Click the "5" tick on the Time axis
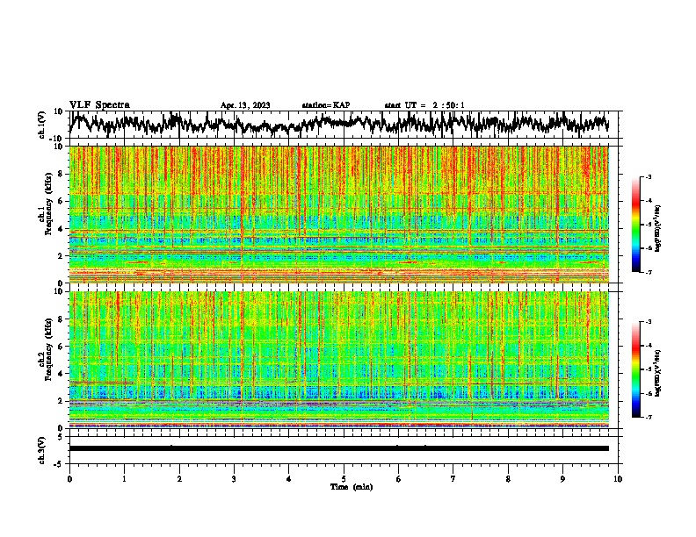The width and height of the screenshot is (696, 537). point(344,479)
